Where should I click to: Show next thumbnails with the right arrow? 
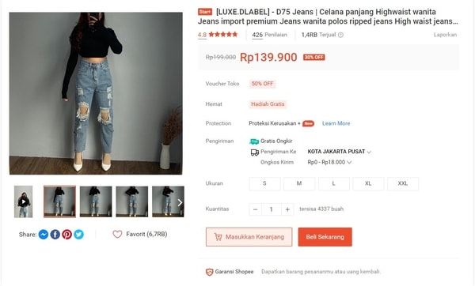pos(180,202)
